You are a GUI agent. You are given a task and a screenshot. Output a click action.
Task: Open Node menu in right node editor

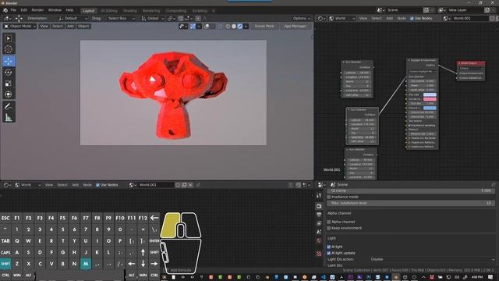(402, 19)
